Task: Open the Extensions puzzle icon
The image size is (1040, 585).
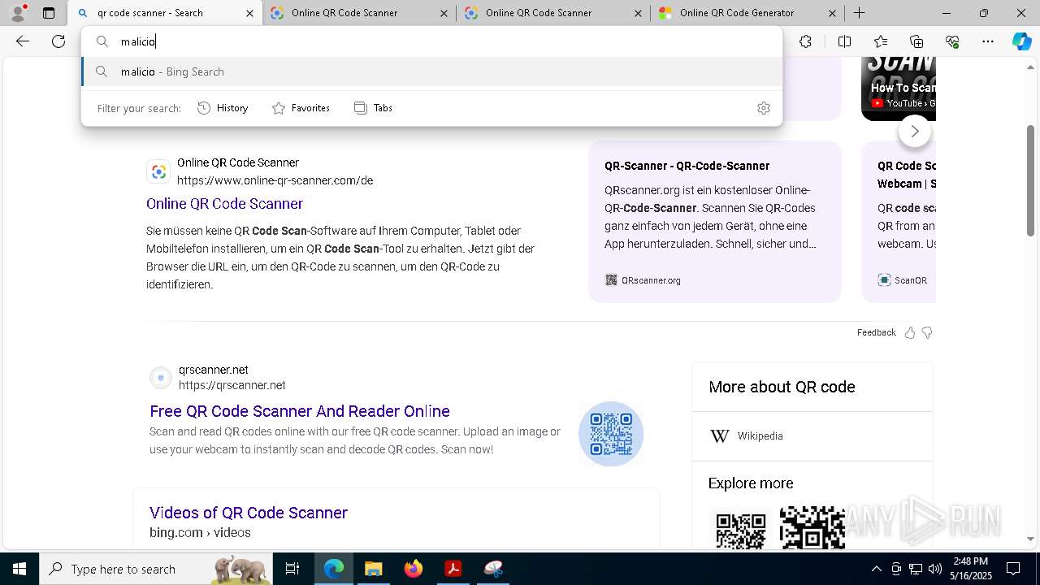Action: [x=805, y=41]
